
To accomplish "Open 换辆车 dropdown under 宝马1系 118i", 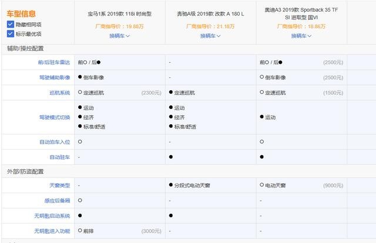I will (119, 36).
